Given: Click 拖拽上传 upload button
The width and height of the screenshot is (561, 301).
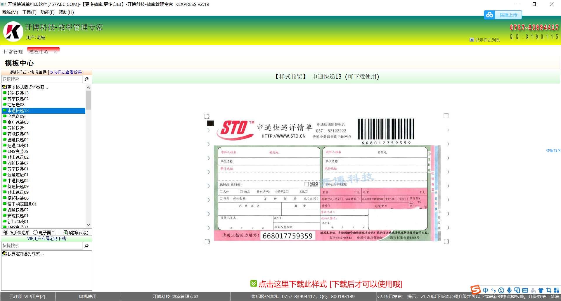Looking at the screenshot, I should 508,15.
